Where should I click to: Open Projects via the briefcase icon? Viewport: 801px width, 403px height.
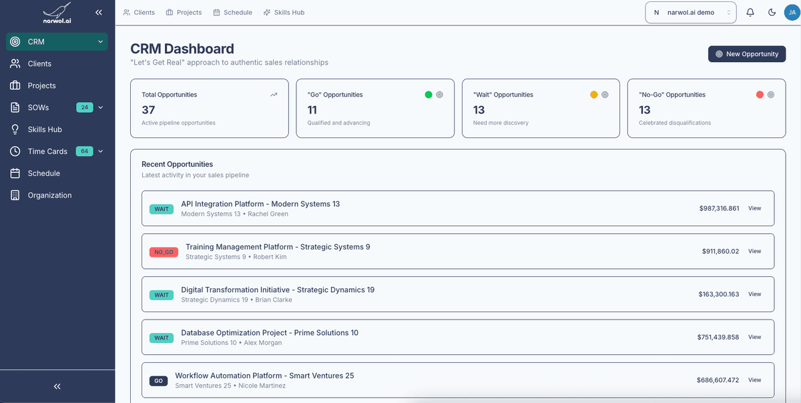tap(15, 85)
